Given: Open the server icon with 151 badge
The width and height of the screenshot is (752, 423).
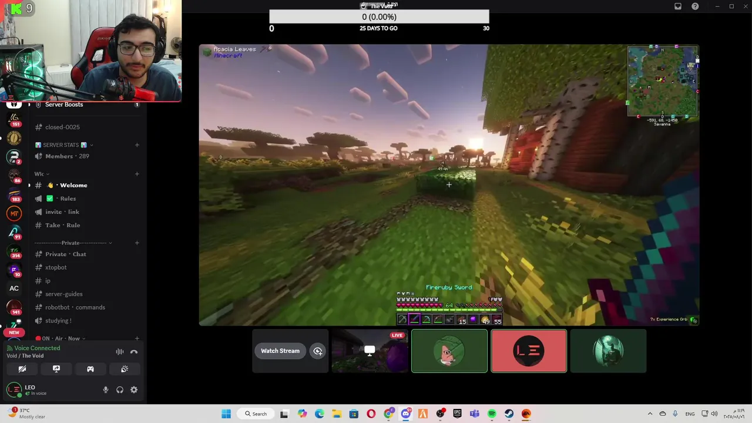Looking at the screenshot, I should (x=14, y=119).
